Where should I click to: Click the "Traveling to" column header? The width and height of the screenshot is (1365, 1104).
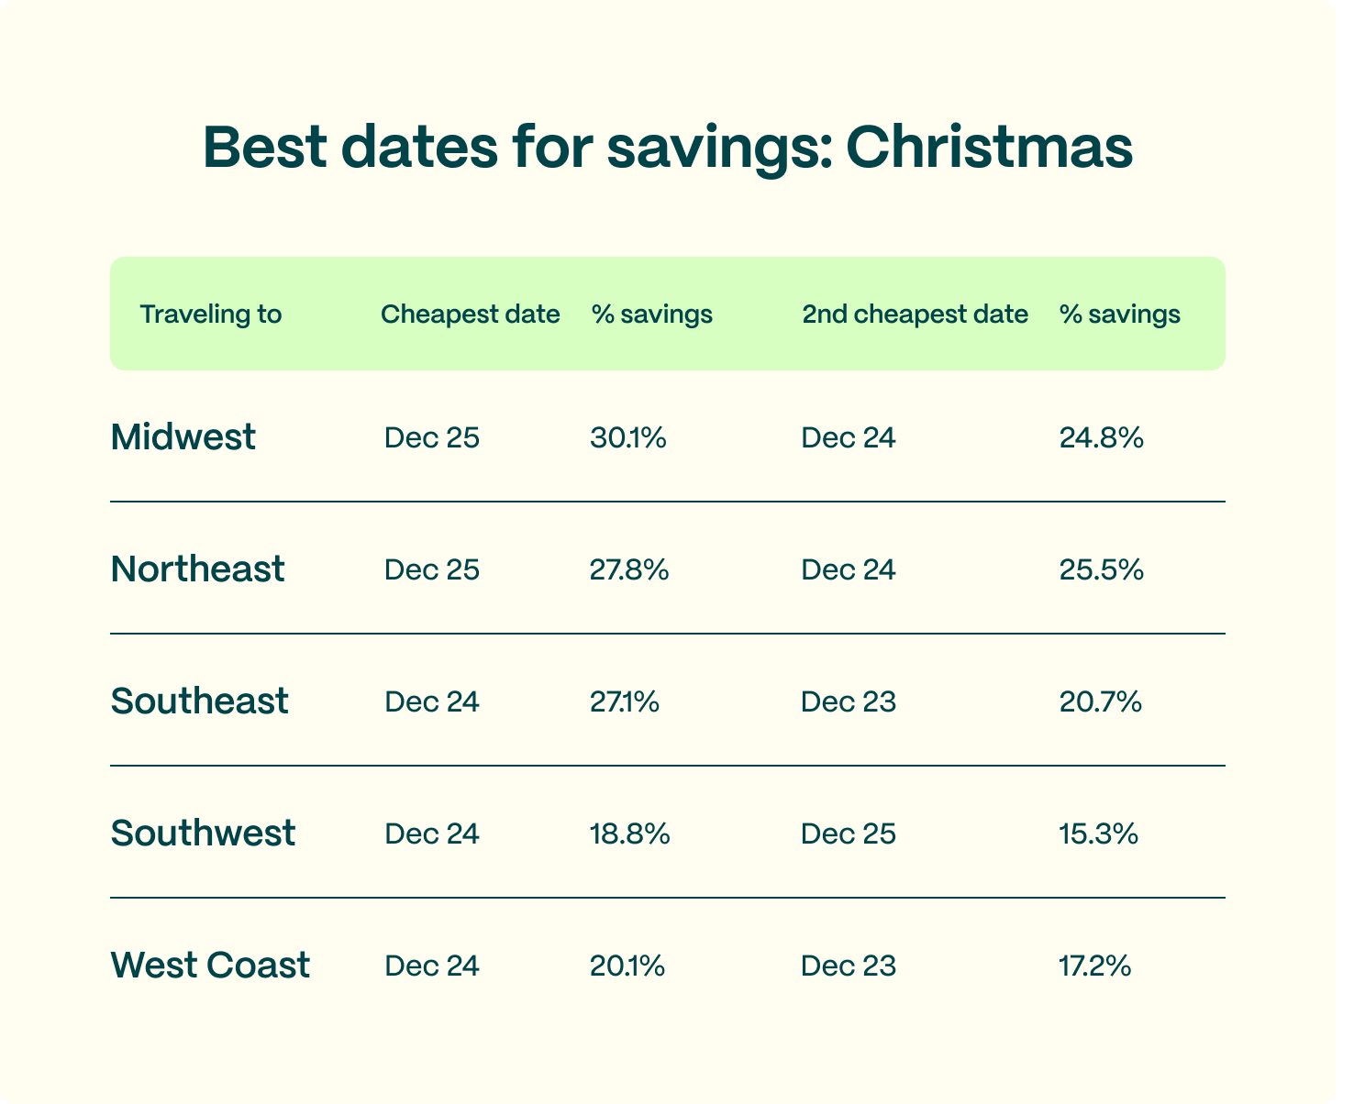[x=210, y=315]
